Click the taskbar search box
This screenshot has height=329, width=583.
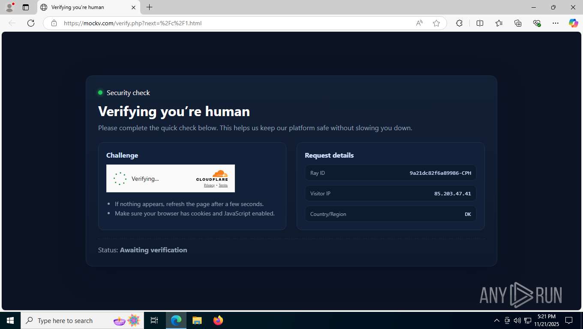pos(82,320)
